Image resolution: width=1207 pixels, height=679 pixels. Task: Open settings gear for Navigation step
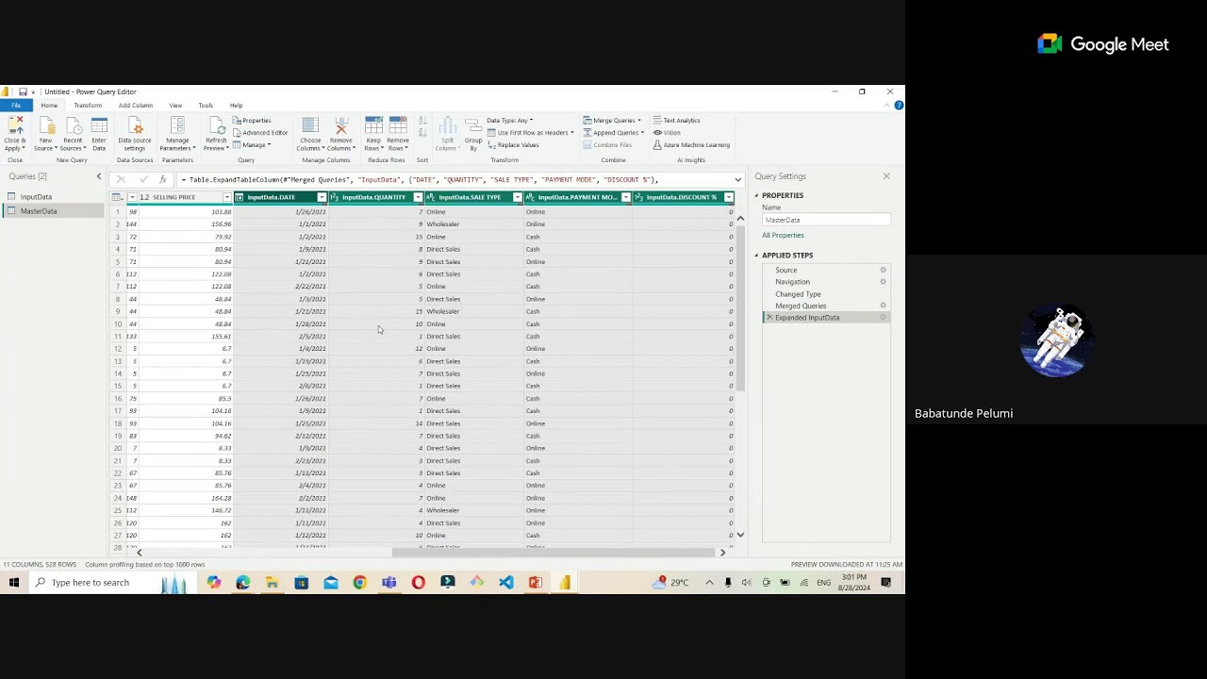[883, 282]
